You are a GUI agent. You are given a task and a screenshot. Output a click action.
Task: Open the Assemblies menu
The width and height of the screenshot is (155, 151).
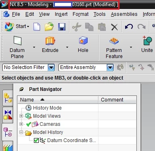pyautogui.click(x=124, y=14)
